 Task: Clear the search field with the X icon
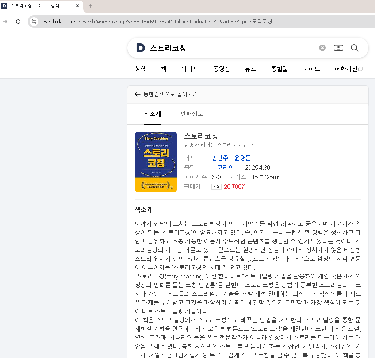coord(322,48)
